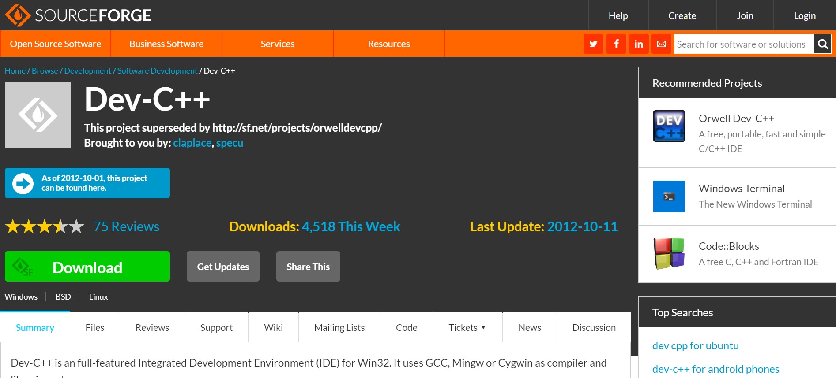Open the 'dev cpp for ubuntu' search link
836x378 pixels.
695,346
